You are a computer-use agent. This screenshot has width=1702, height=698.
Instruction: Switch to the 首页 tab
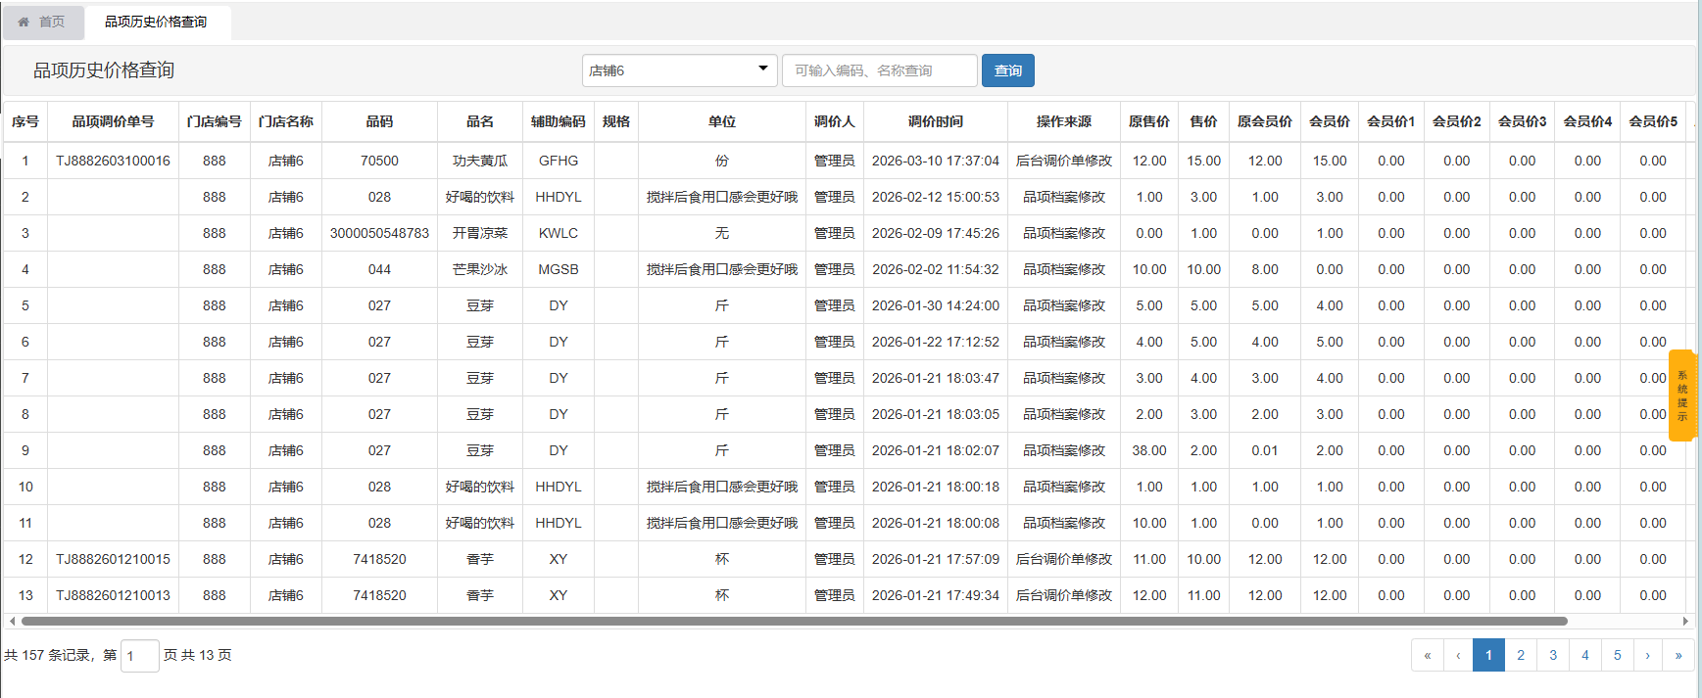pyautogui.click(x=43, y=22)
